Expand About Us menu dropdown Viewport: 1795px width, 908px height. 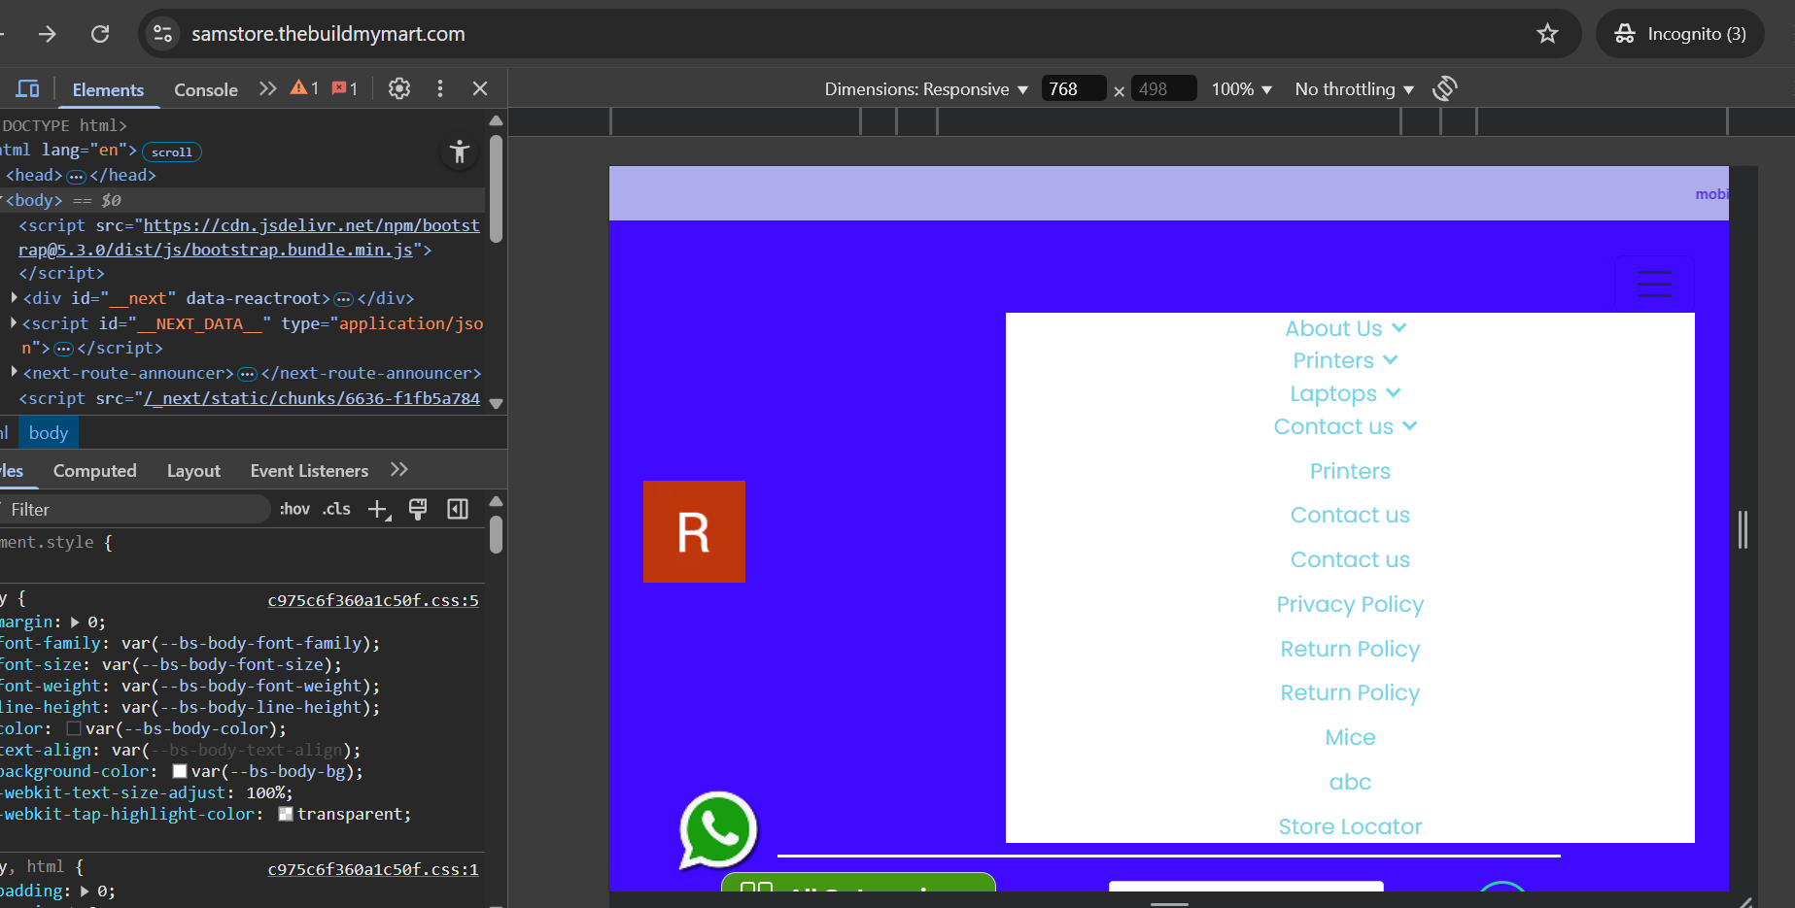[x=1346, y=328]
